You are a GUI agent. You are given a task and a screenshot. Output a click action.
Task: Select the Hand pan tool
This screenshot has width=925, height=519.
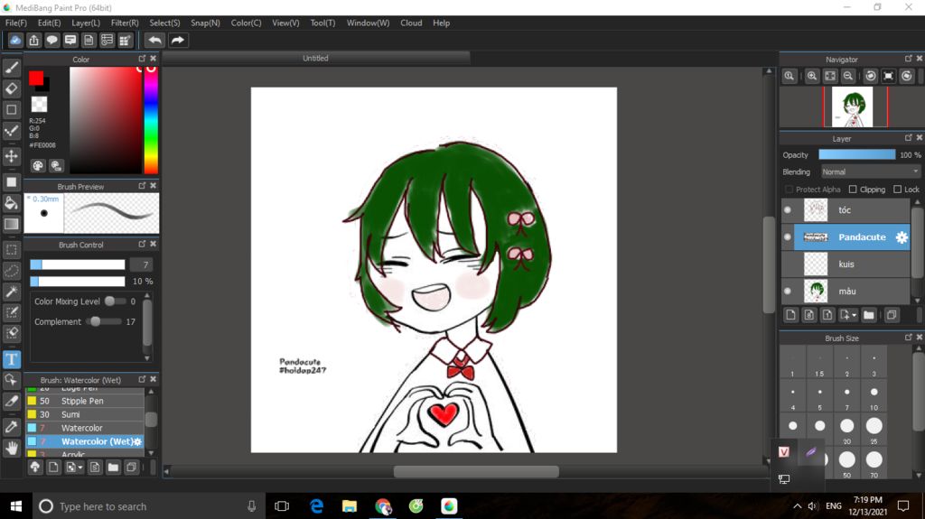pos(11,449)
